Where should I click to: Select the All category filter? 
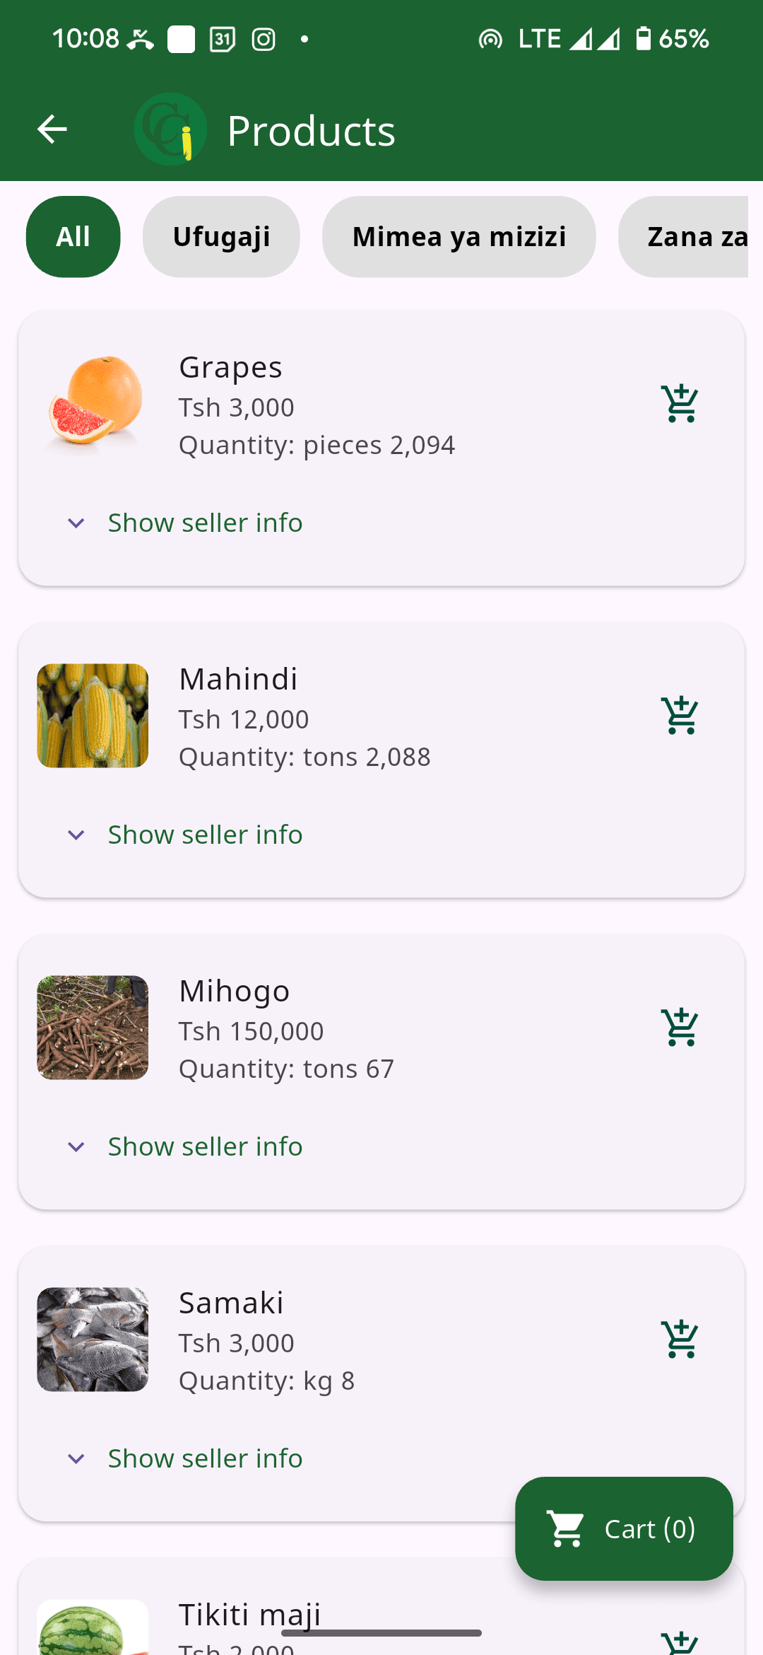73,237
